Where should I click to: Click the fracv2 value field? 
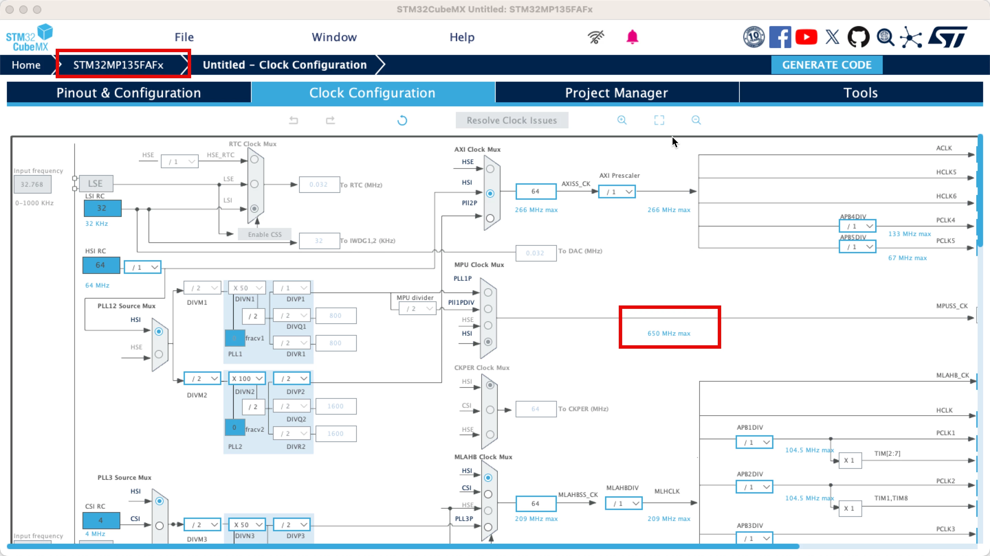pos(234,427)
